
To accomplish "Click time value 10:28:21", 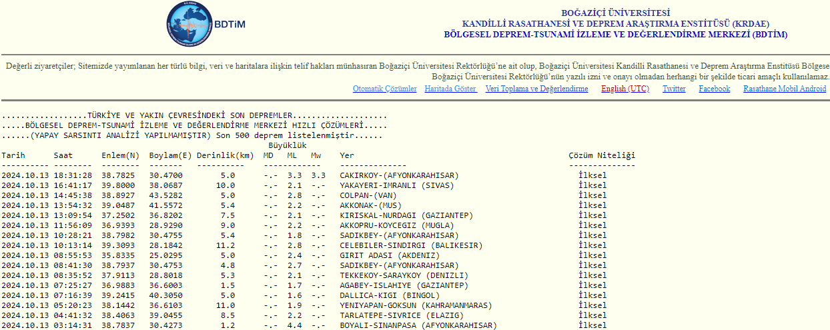I will (73, 235).
